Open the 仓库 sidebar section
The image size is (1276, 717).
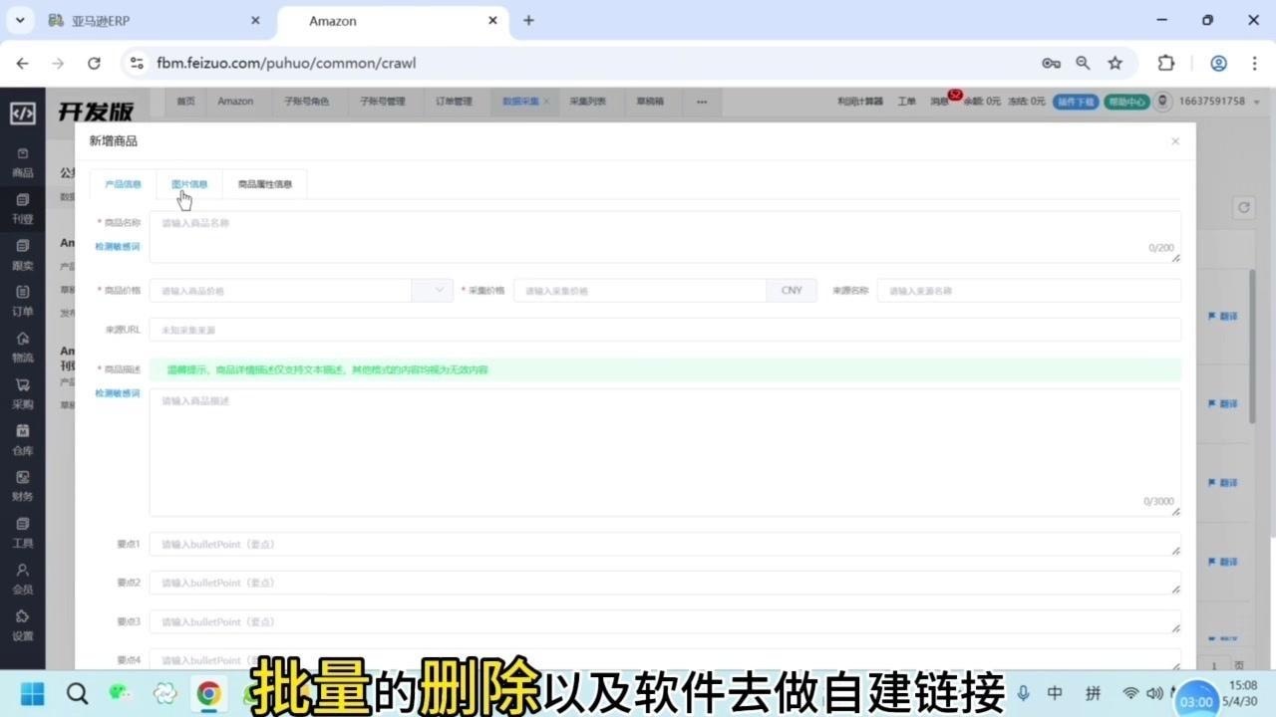22,440
